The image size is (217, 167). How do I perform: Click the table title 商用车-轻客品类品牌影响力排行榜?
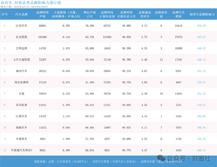(x=31, y=3)
